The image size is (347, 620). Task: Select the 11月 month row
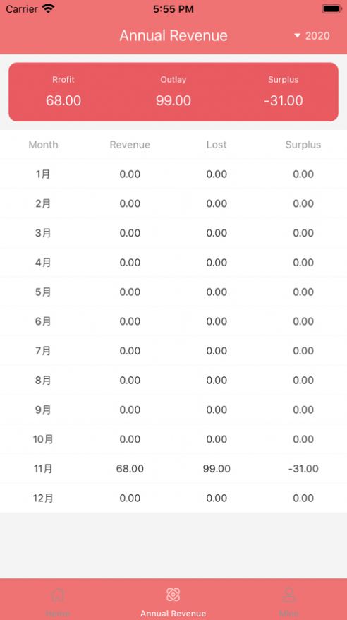click(x=173, y=469)
